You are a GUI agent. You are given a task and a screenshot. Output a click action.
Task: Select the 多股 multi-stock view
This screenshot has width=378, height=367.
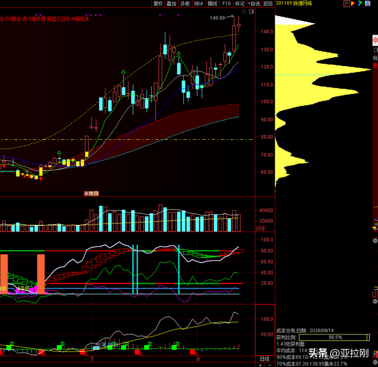click(185, 4)
